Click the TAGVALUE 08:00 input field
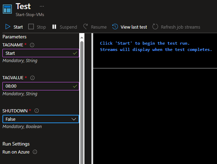This screenshot has height=164, width=217. coord(37,86)
